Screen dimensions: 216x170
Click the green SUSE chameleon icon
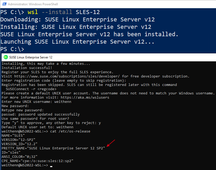click(6, 57)
